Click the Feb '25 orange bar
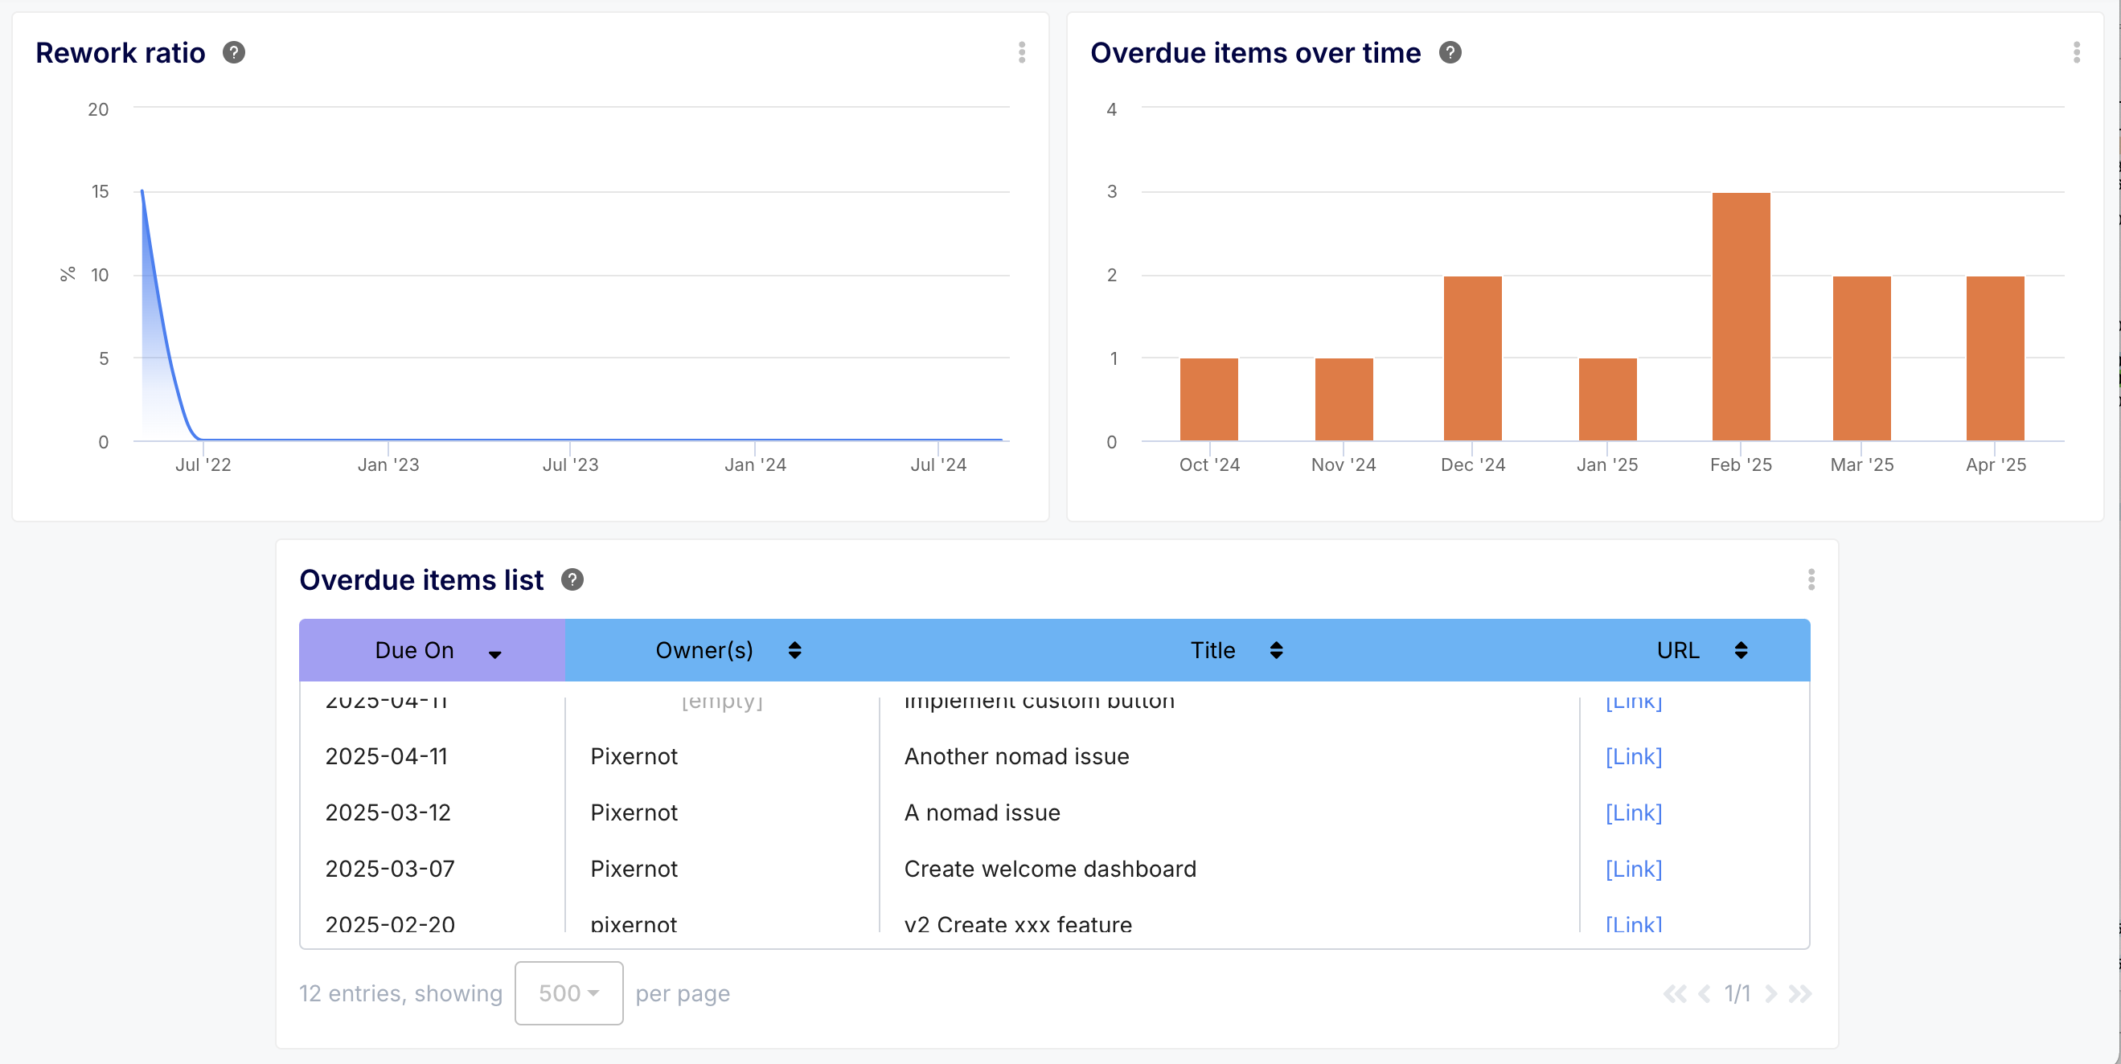This screenshot has width=2121, height=1064. pyautogui.click(x=1741, y=317)
